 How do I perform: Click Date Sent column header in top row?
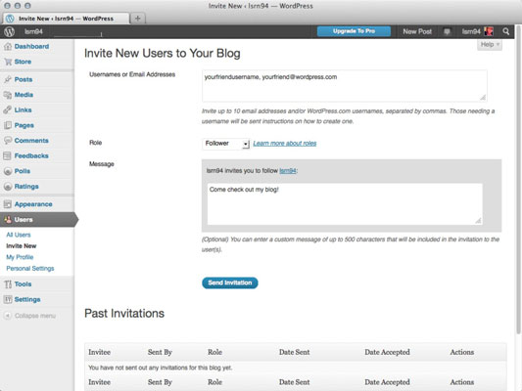coord(294,352)
